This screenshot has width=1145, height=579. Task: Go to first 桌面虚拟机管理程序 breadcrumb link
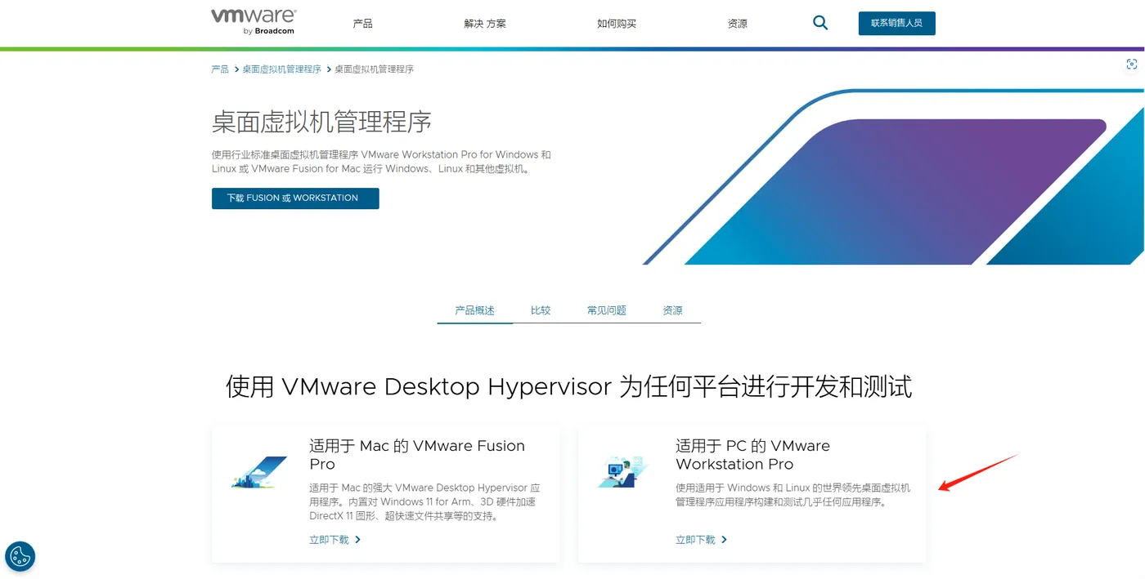[x=281, y=69]
